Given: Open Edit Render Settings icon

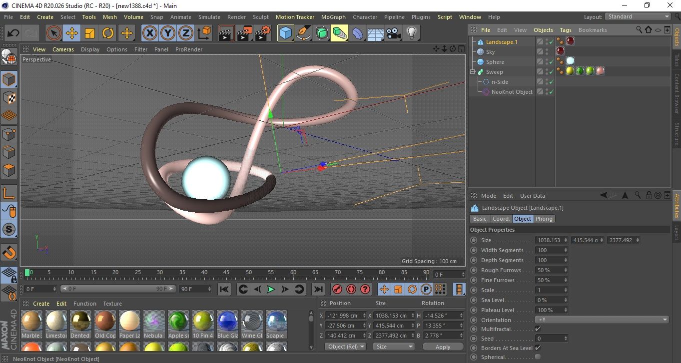Looking at the screenshot, I should [x=263, y=33].
